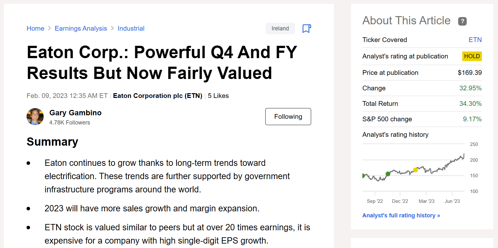
Task: Click the 5 Likes count
Action: [218, 96]
